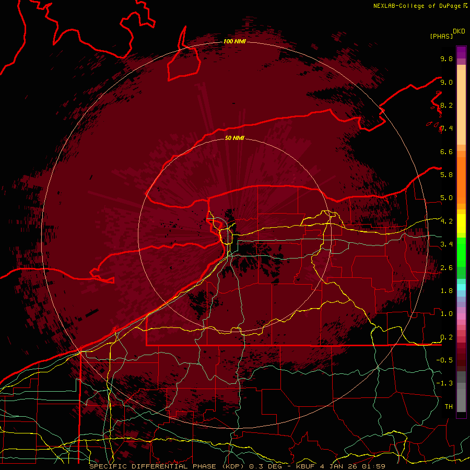Click the 0.2 scale value
Viewport: 470px width, 470px height.
[x=446, y=337]
